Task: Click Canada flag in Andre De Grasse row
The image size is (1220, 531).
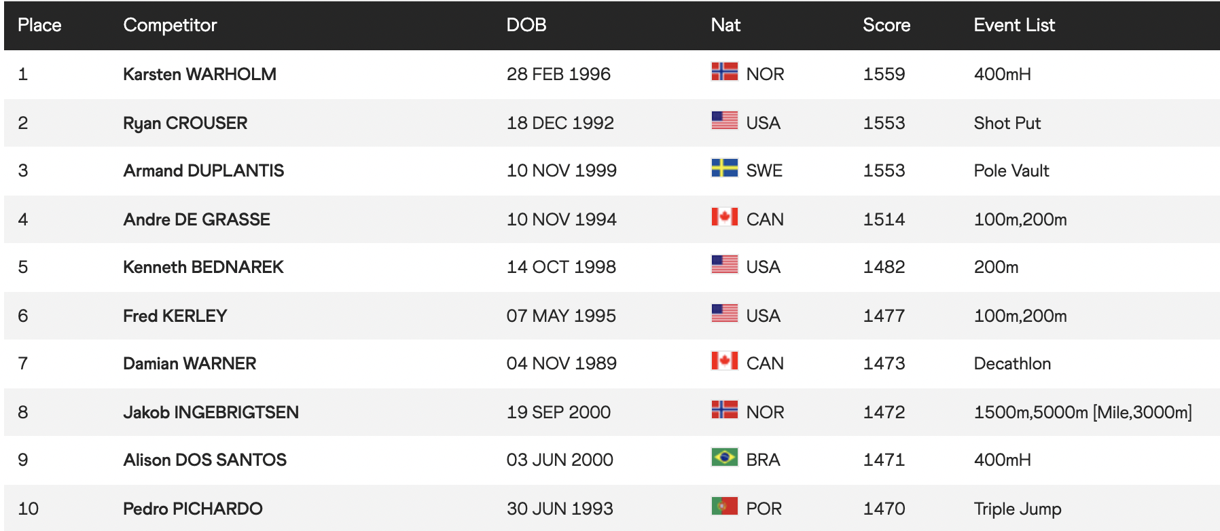Action: tap(724, 217)
